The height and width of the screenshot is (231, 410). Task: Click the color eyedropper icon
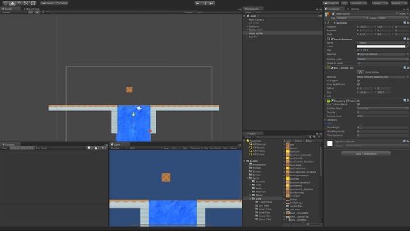[x=407, y=46]
